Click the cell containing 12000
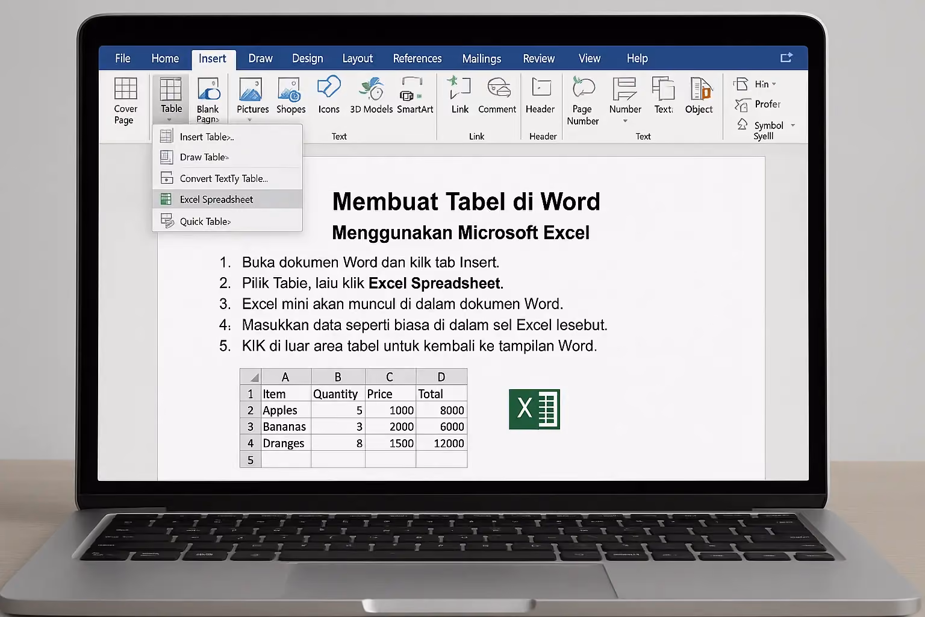The image size is (925, 617). [441, 443]
